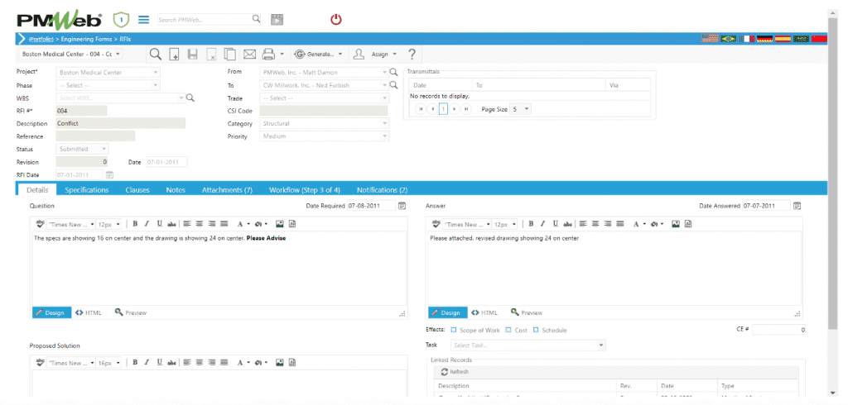Click the Portfolio breadcrumb link
Viewport: 848px width, 405px height.
[41, 40]
